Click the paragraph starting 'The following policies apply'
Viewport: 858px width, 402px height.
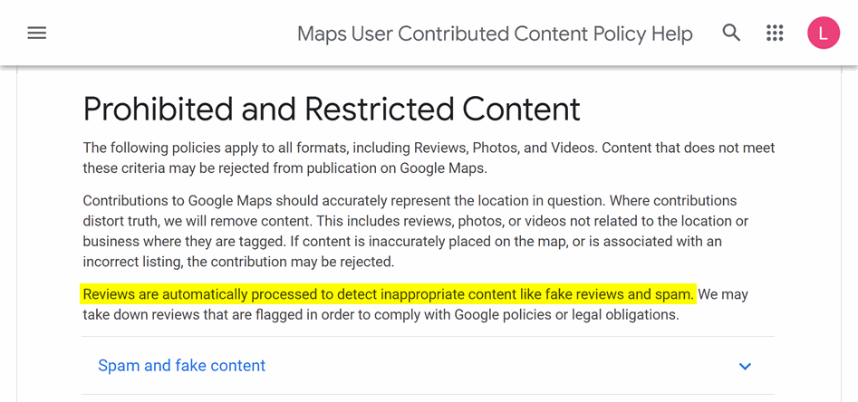pyautogui.click(x=429, y=148)
